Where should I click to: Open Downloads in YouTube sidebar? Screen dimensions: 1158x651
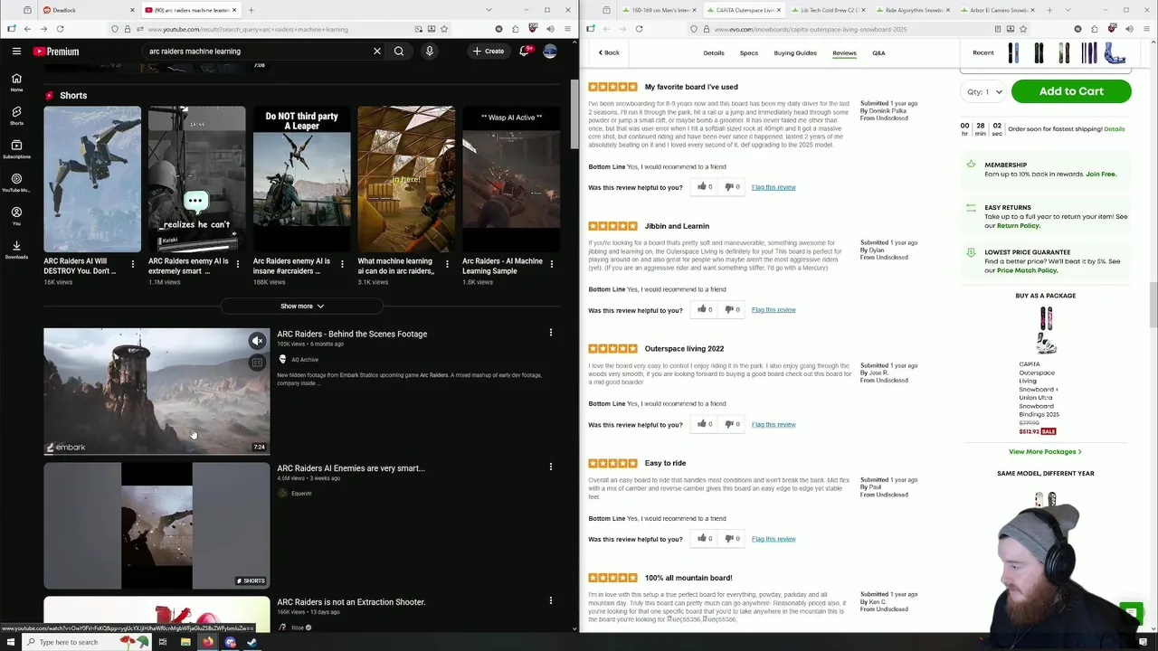pos(16,250)
